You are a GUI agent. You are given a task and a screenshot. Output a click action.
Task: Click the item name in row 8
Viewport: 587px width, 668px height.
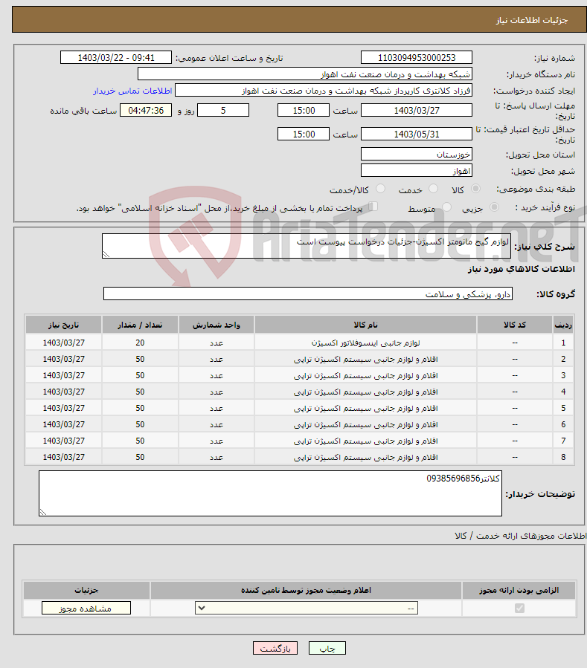coord(365,457)
